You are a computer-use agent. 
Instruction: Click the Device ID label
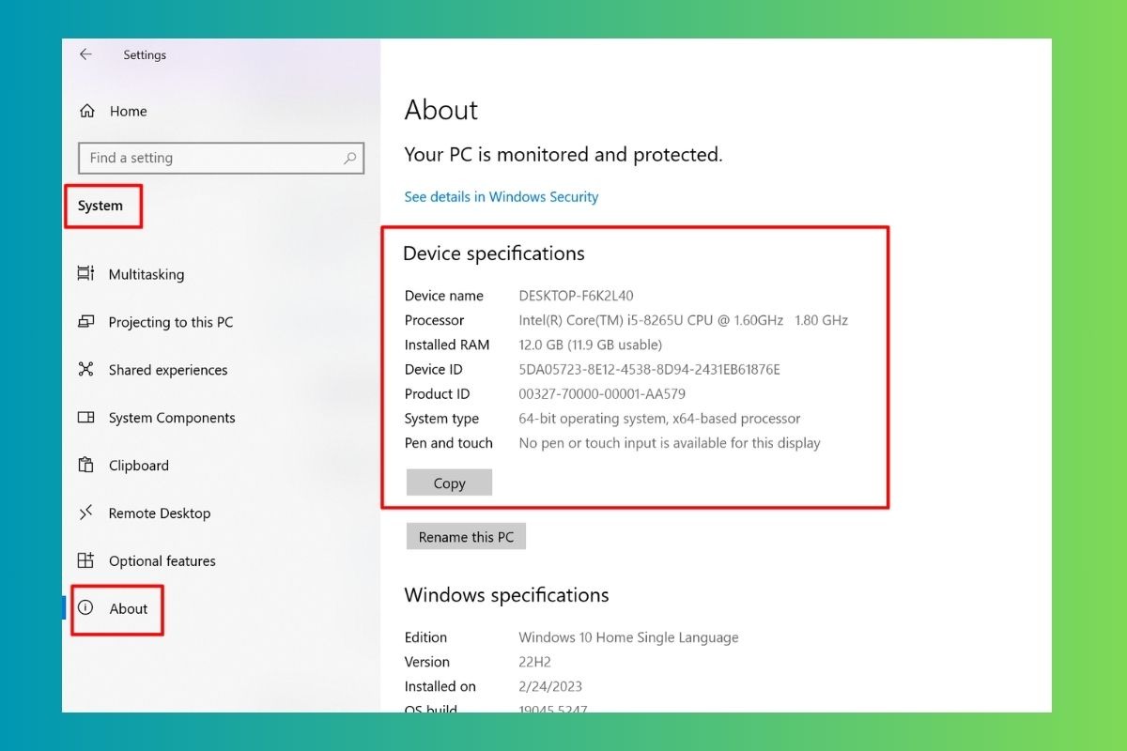click(x=434, y=369)
